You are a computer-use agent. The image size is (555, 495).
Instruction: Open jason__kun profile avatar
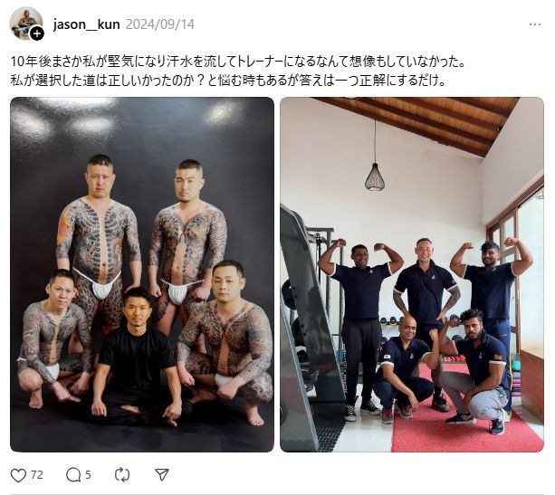[x=25, y=23]
